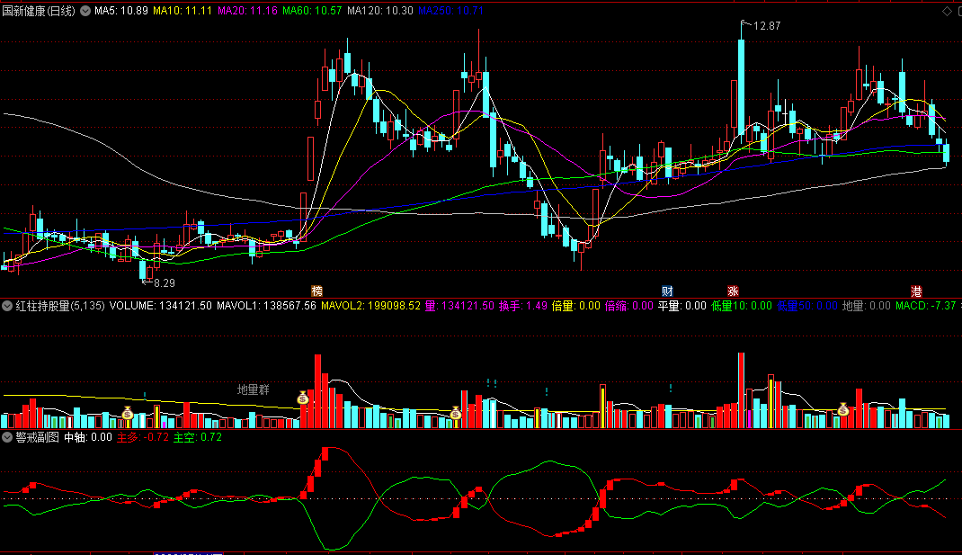This screenshot has height=555, width=962.
Task: Select the yellow MA10: 11.11 label
Action: click(183, 11)
